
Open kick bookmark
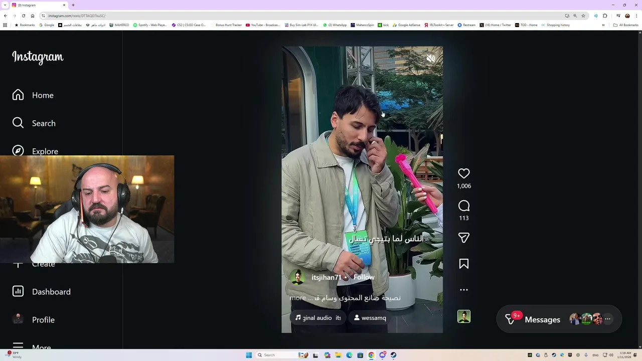tap(383, 25)
